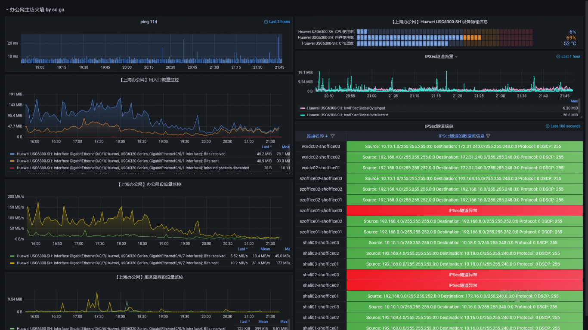This screenshot has height=330, width=588.
Task: Click the clock icon beside Last 180 seconds
Action: 548,126
